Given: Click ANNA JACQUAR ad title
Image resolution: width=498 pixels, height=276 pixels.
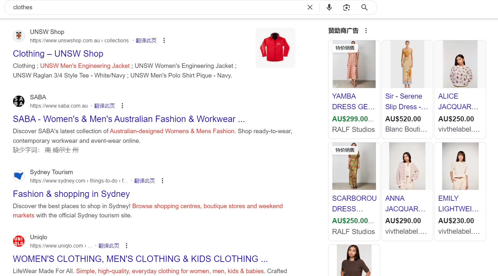Looking at the screenshot, I should tap(405, 204).
